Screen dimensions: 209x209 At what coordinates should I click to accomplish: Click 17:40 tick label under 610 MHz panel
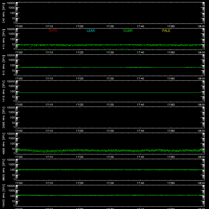141,79
